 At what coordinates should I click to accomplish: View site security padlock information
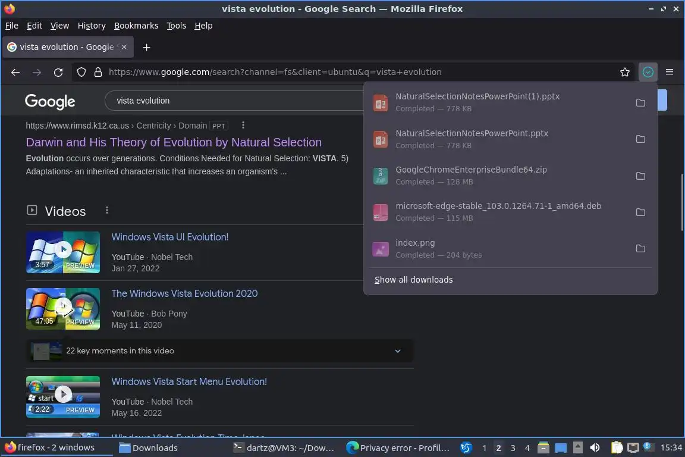coord(98,72)
